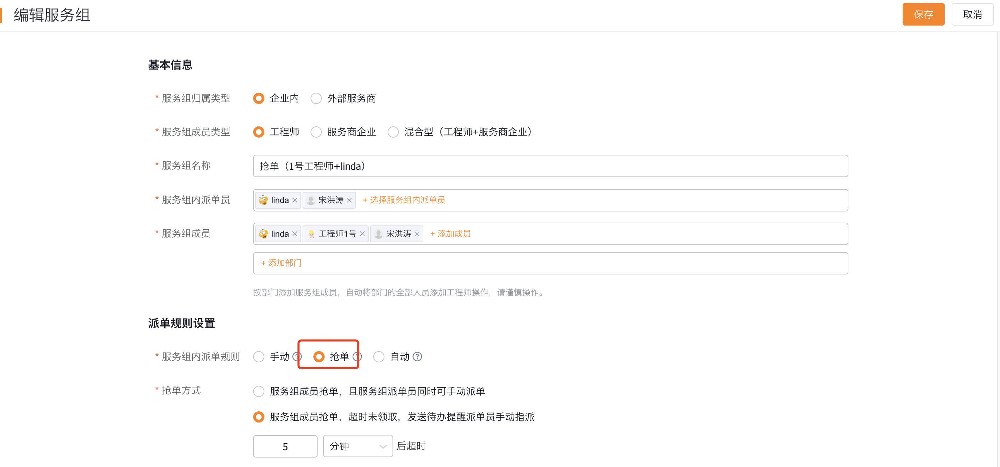Screen dimensions: 1000x467
Task: Select 企业内 ownership type
Action: [x=258, y=99]
